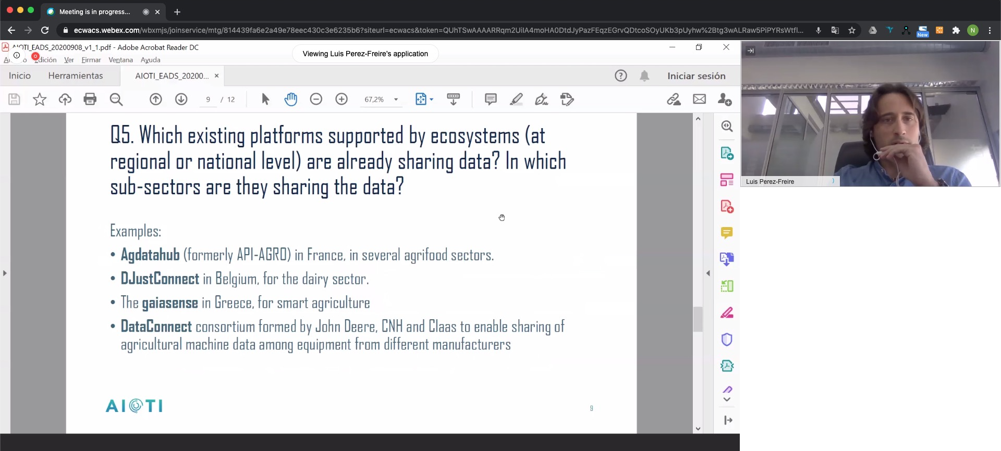Click the Chrome address bar URL
The width and height of the screenshot is (1001, 451).
[x=438, y=30]
